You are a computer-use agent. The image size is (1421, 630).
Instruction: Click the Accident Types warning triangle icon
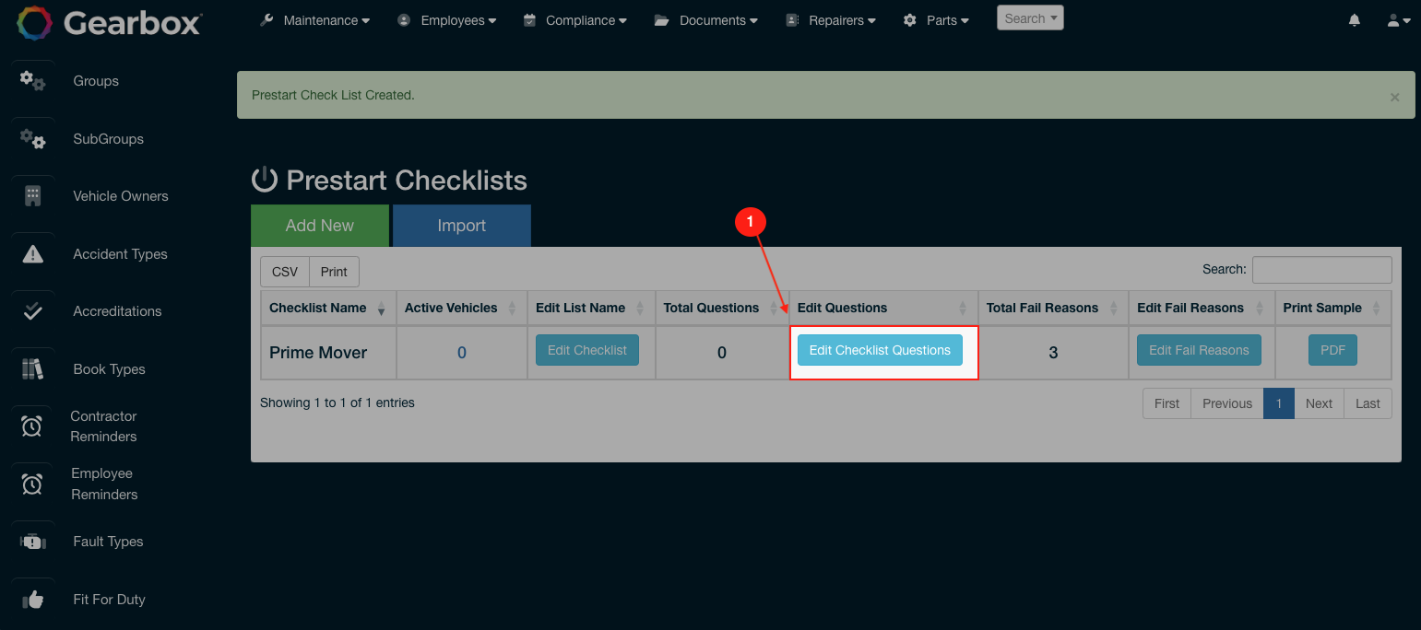(32, 254)
